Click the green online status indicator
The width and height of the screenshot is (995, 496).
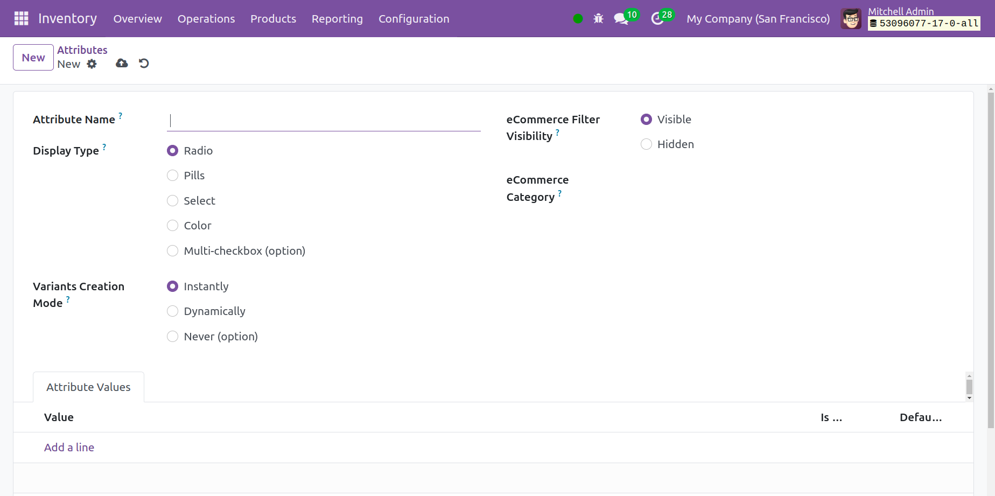pos(578,19)
